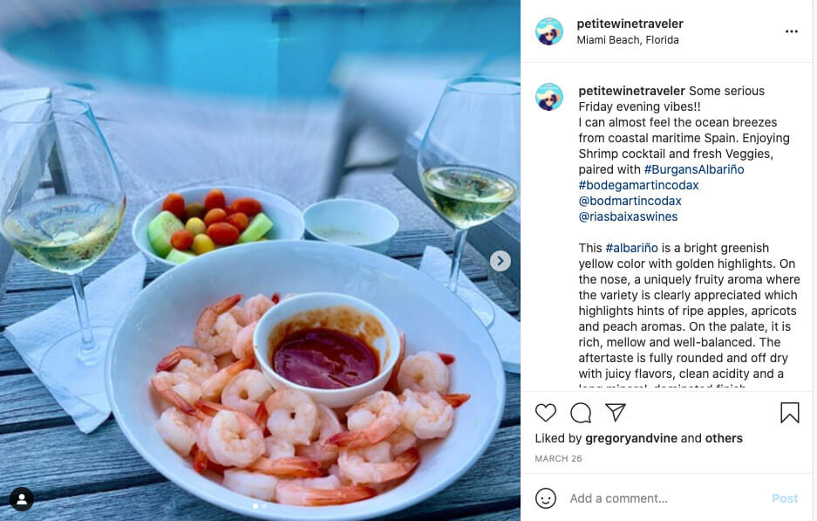Open the profile avatar in post header
The height and width of the screenshot is (521, 817).
(x=549, y=31)
